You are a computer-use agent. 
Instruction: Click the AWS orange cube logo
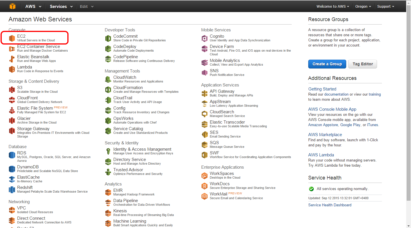[x=12, y=6]
